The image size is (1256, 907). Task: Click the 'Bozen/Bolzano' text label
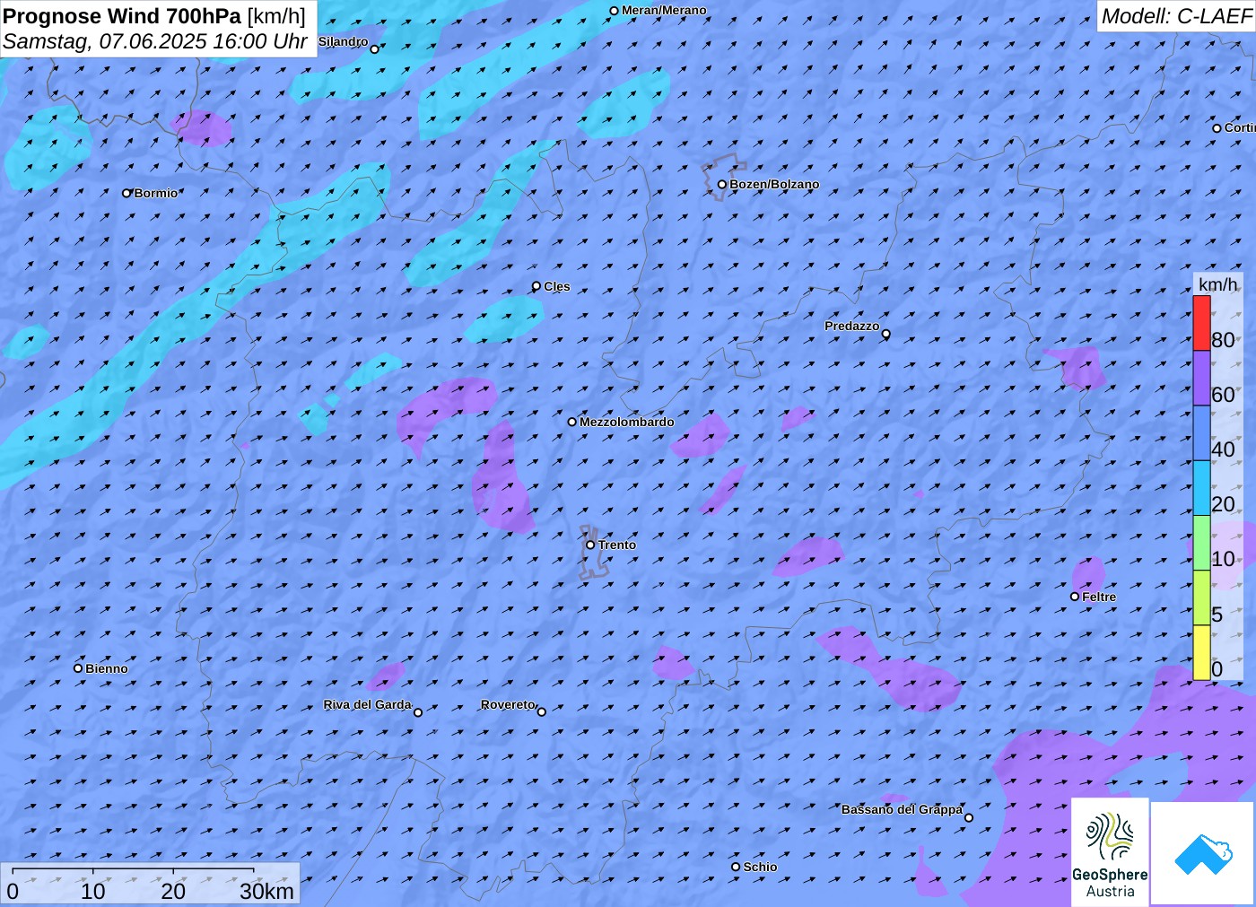(x=774, y=184)
